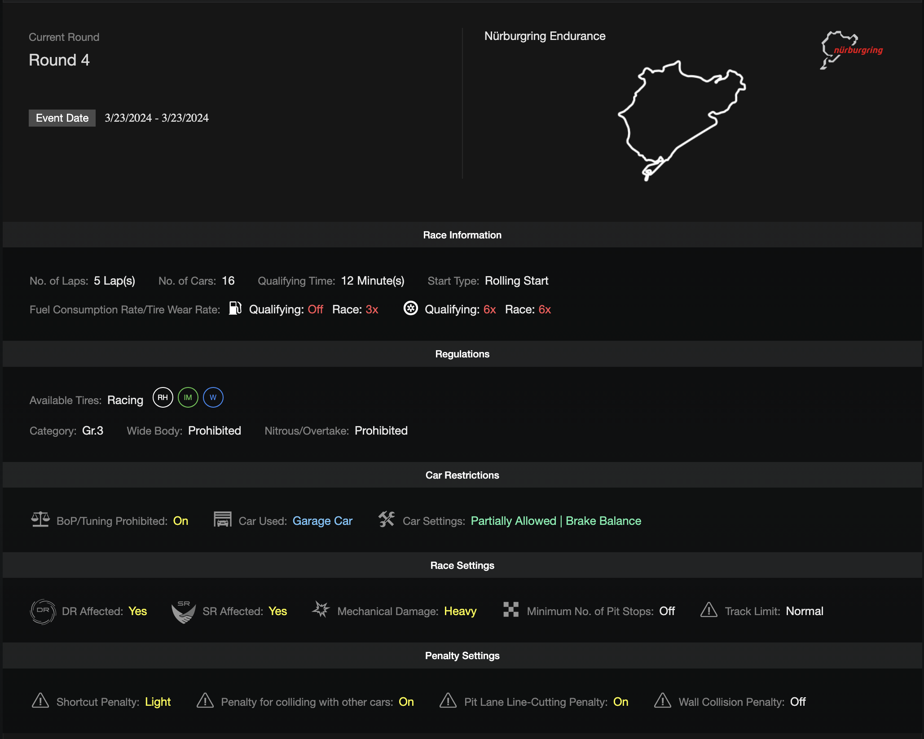924x739 pixels.
Task: Click the colliding with other cars On value
Action: [x=406, y=702]
